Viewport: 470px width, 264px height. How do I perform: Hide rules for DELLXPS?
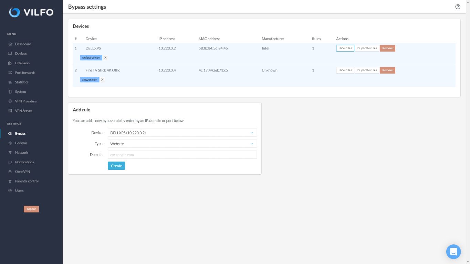pos(345,48)
